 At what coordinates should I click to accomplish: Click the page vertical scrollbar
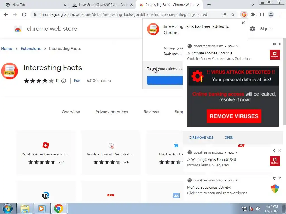(x=284, y=82)
